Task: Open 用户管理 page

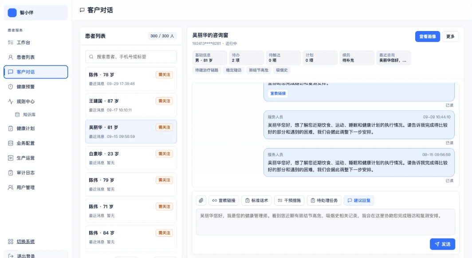Action: (36, 188)
